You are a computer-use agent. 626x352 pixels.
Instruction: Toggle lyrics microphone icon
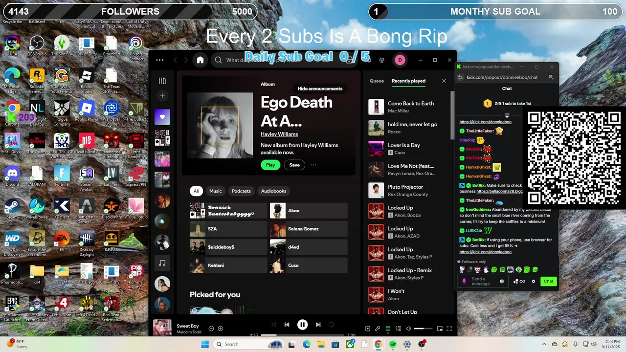[x=378, y=329]
